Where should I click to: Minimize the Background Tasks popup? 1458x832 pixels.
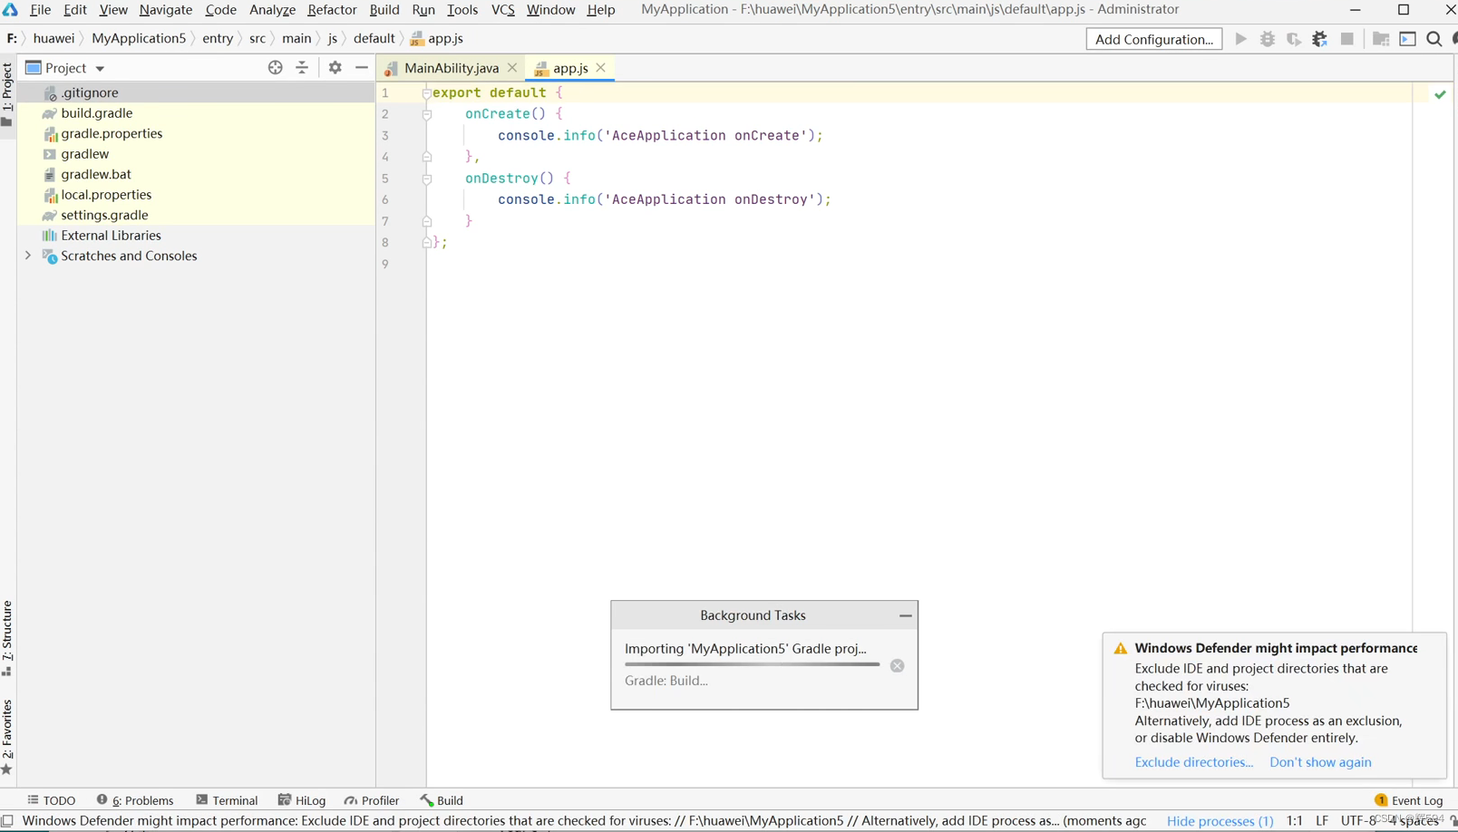tap(905, 615)
